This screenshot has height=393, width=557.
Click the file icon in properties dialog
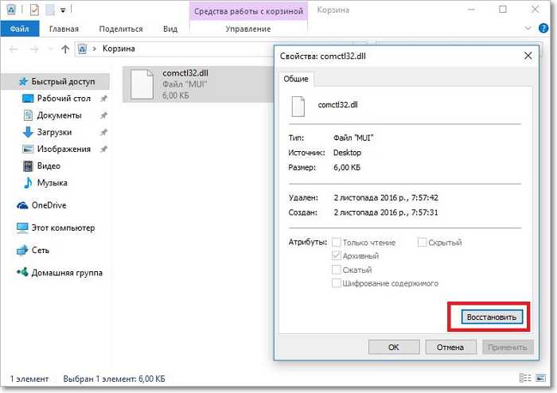pos(298,106)
